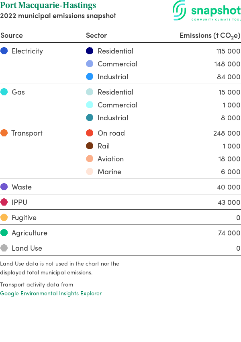The image size is (241, 342).
Task: Select the Aviation sector label
Action: [x=110, y=159]
